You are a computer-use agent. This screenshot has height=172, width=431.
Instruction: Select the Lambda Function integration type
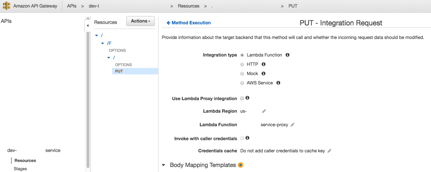[x=243, y=55]
